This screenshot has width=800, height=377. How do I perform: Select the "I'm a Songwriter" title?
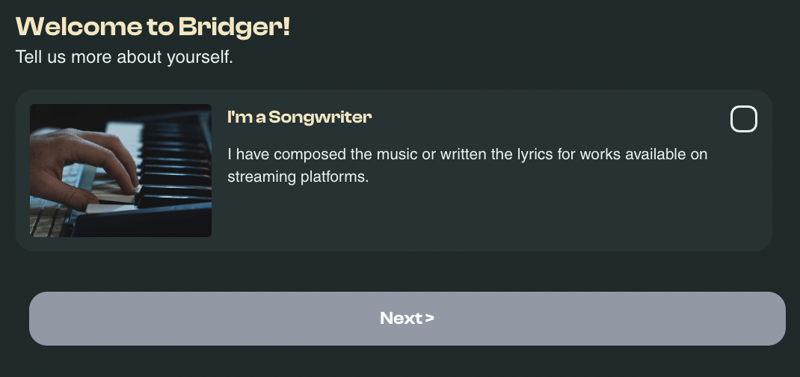point(299,117)
